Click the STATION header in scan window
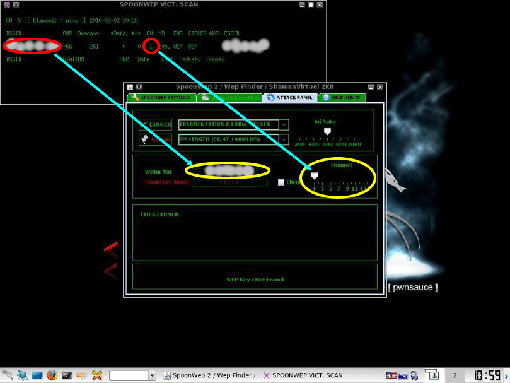 [x=74, y=59]
